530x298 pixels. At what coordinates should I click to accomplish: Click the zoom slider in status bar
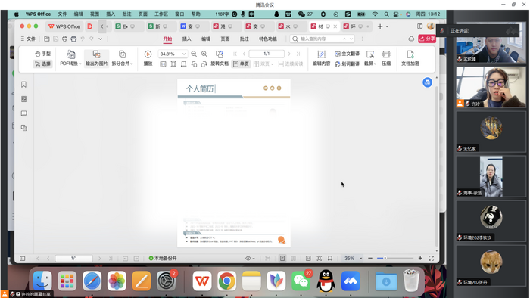394,258
